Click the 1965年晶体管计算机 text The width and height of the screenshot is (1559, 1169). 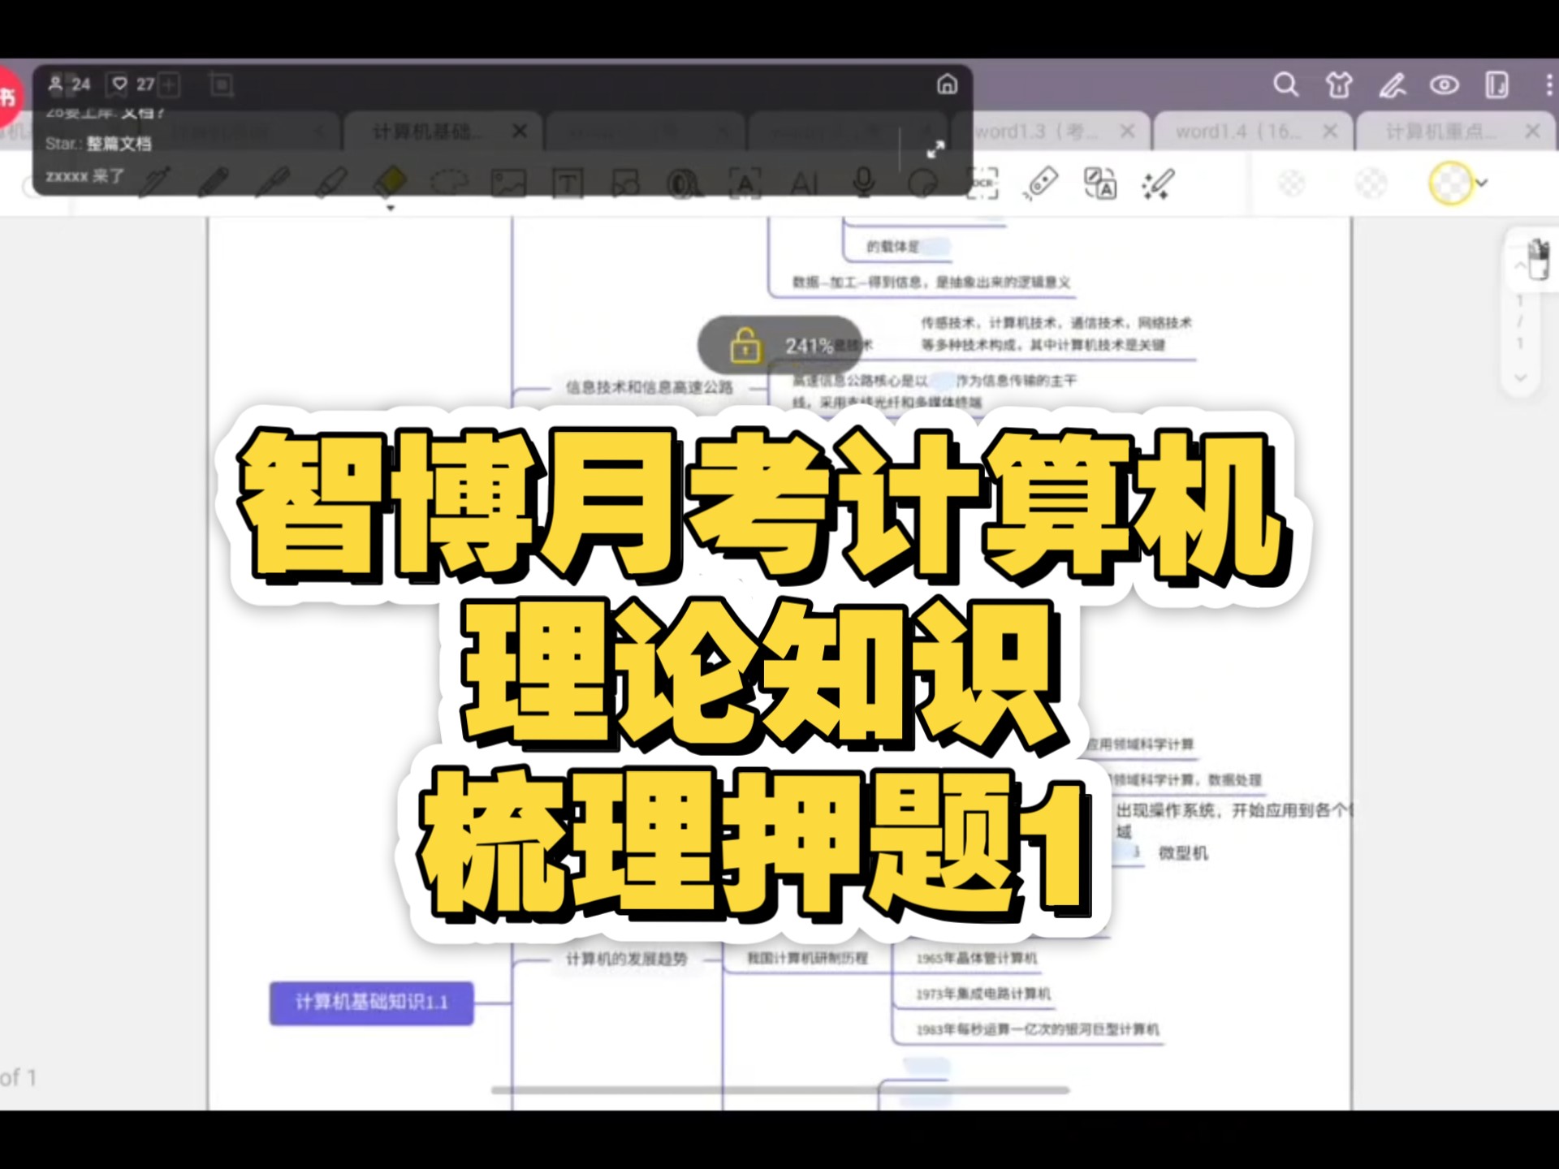[976, 958]
